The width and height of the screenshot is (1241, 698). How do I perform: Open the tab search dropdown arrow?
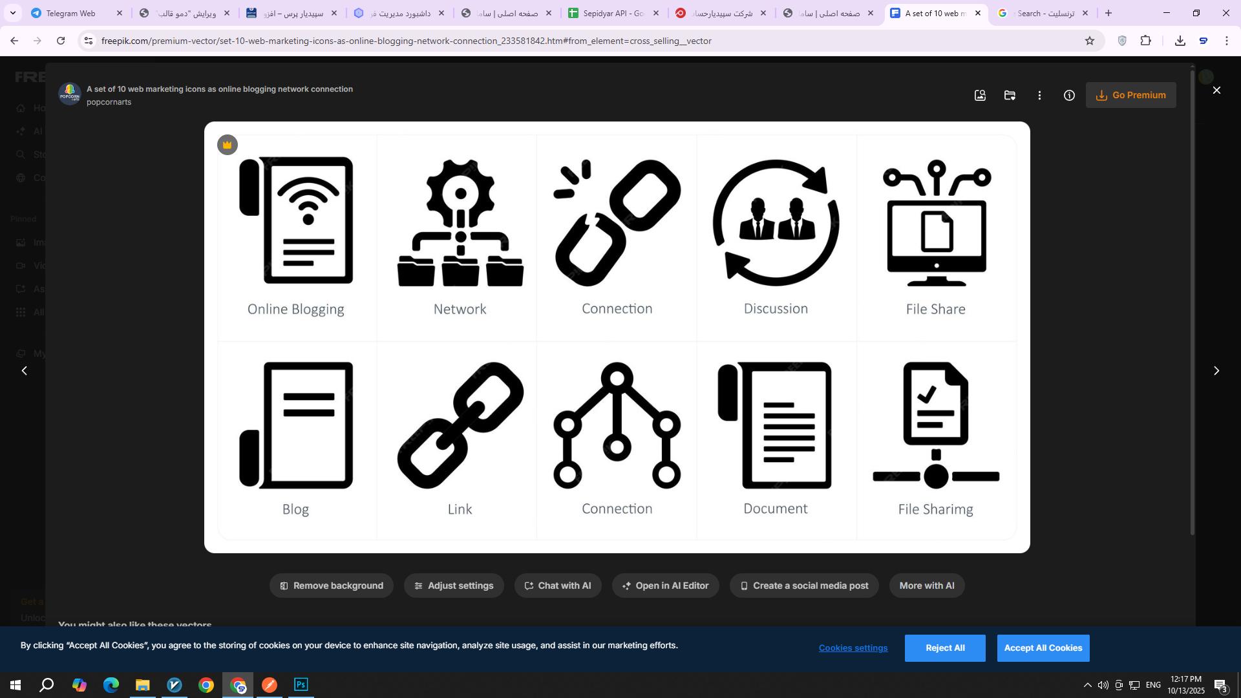click(13, 13)
